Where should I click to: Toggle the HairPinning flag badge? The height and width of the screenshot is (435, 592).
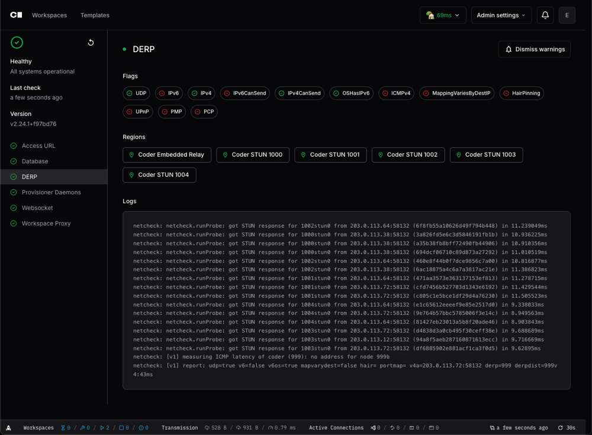pyautogui.click(x=522, y=93)
